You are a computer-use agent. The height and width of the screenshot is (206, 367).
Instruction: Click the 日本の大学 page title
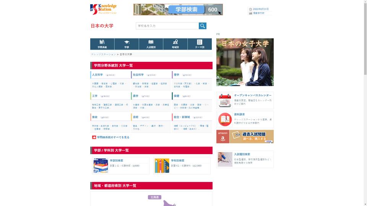pyautogui.click(x=102, y=26)
